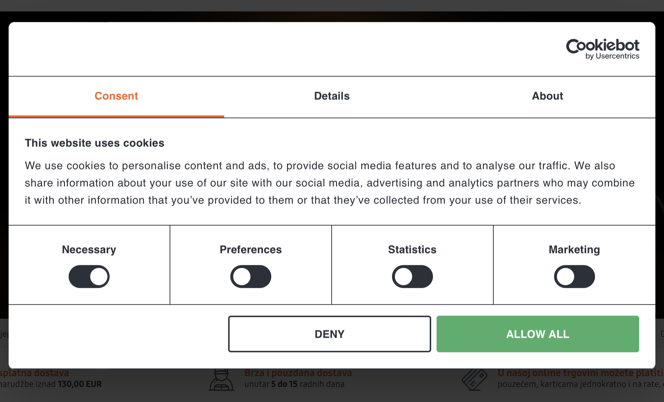Click the 'Brza i pouzdana dostava' heading
Viewport: 664px width, 402px height.
coord(298,373)
